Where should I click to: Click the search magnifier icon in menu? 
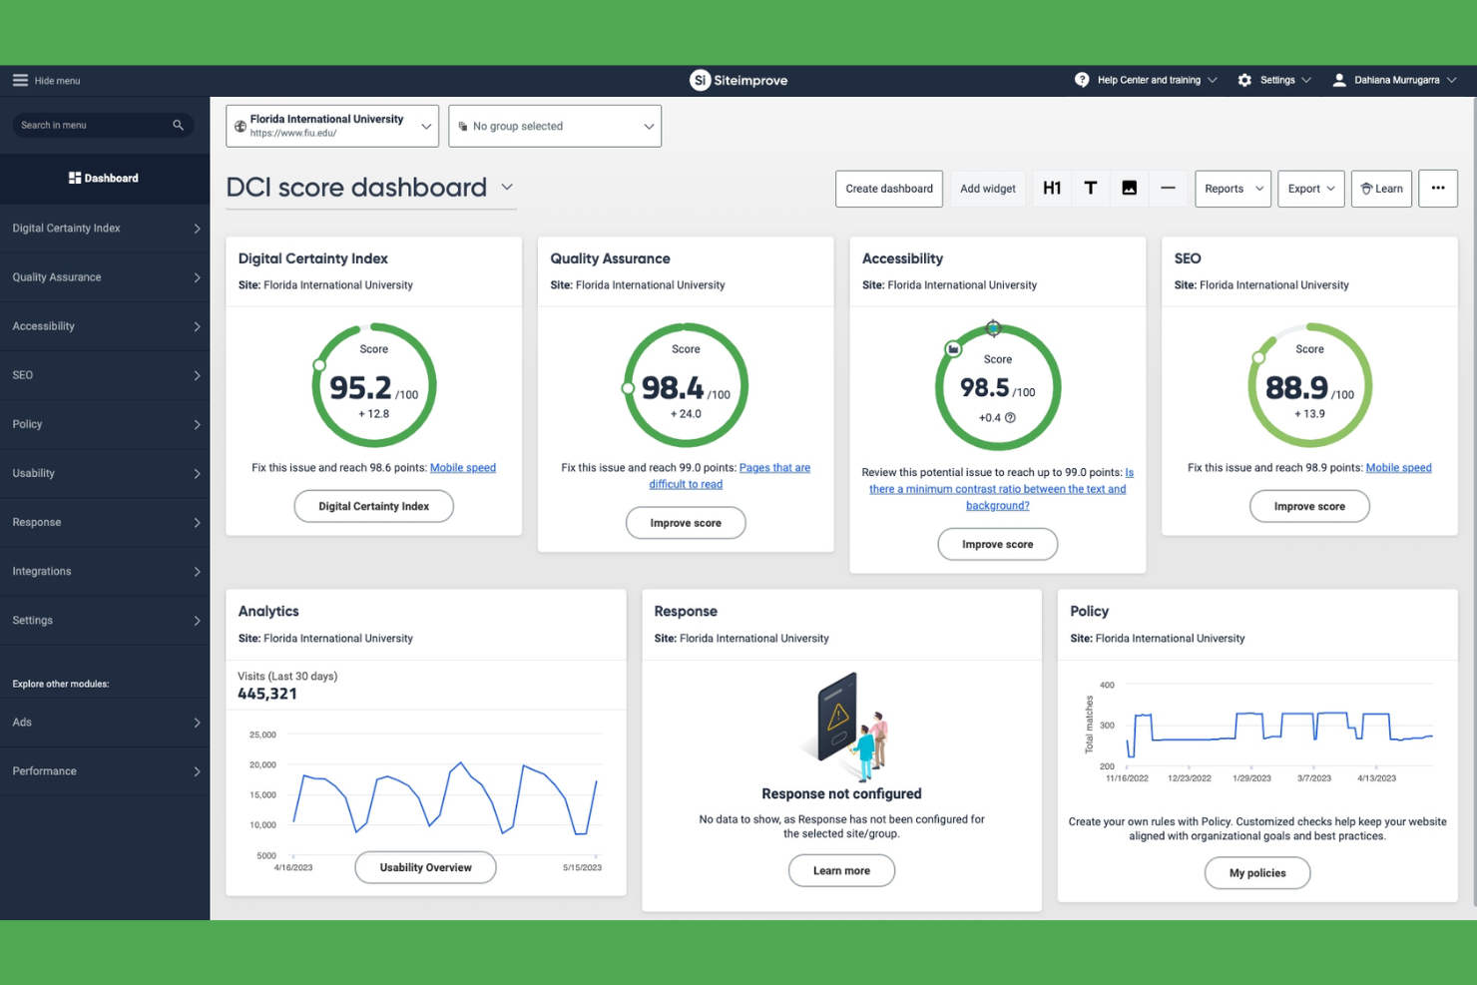[179, 125]
